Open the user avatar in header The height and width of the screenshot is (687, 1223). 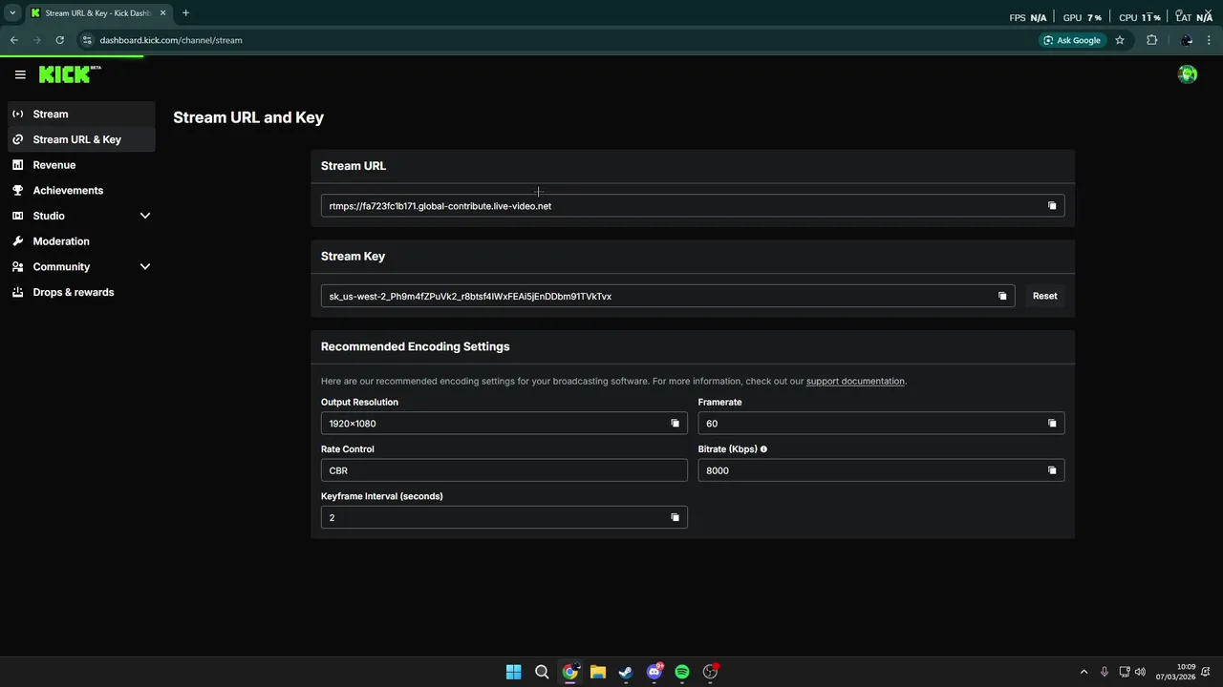1188,74
